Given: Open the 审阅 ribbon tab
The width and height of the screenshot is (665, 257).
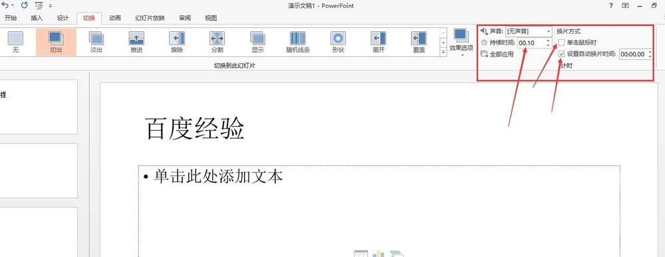Looking at the screenshot, I should point(184,18).
